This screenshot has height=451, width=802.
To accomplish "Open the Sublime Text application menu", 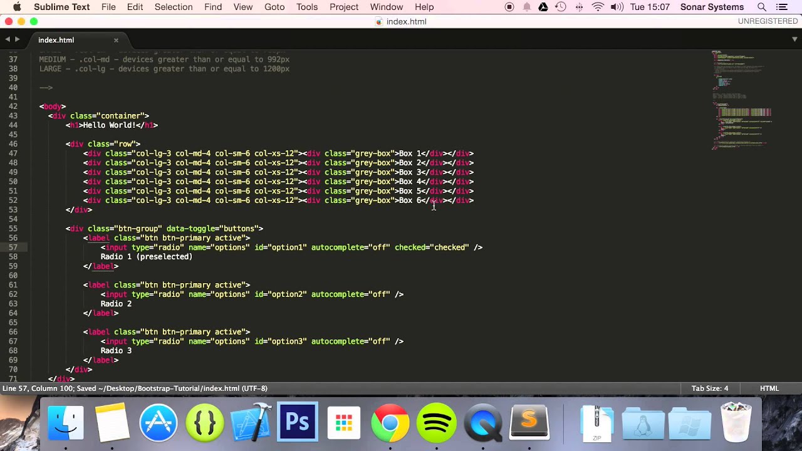I will pos(61,7).
